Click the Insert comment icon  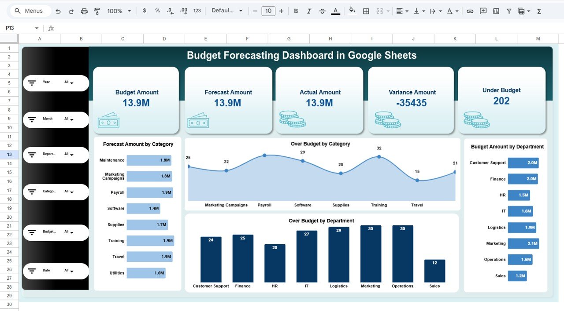(x=483, y=11)
